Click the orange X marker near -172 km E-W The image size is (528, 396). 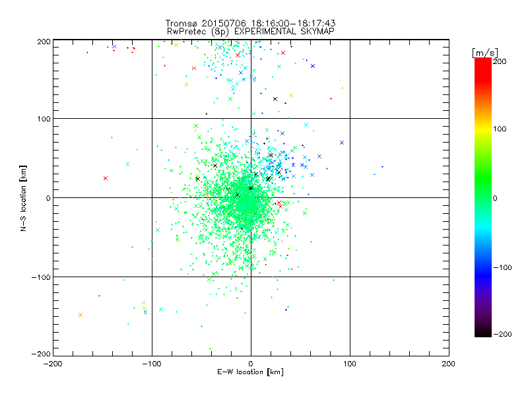point(81,315)
